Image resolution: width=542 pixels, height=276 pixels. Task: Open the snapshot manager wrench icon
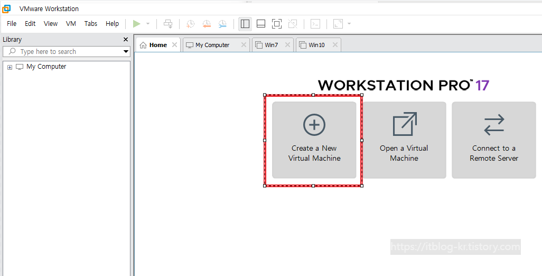[x=222, y=24]
